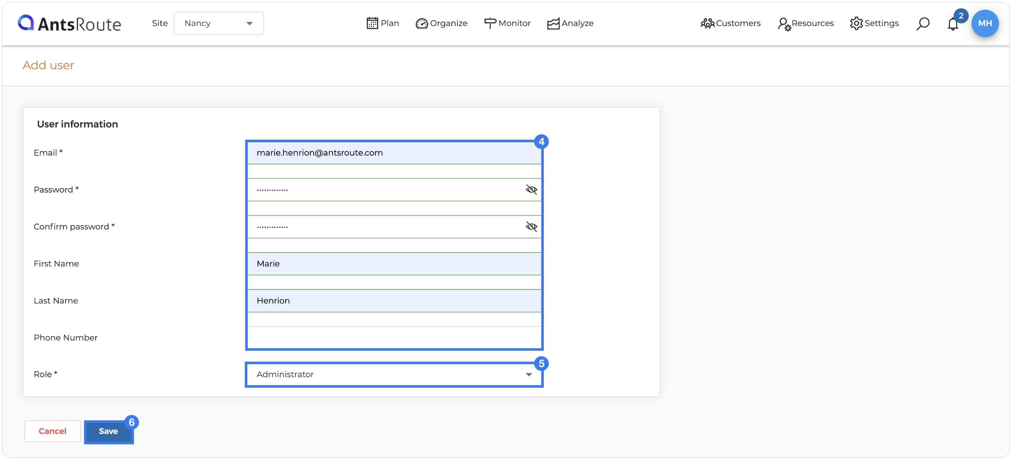Open the Plan menu
Image resolution: width=1012 pixels, height=459 pixels.
[x=383, y=23]
